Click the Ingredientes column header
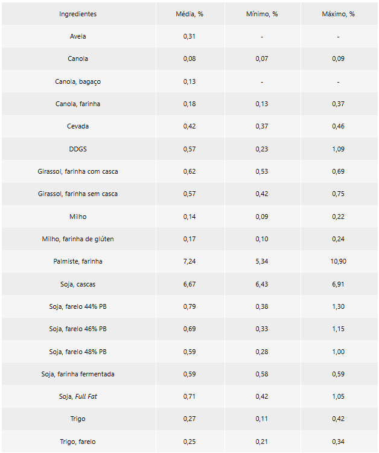379x453 pixels. (78, 14)
